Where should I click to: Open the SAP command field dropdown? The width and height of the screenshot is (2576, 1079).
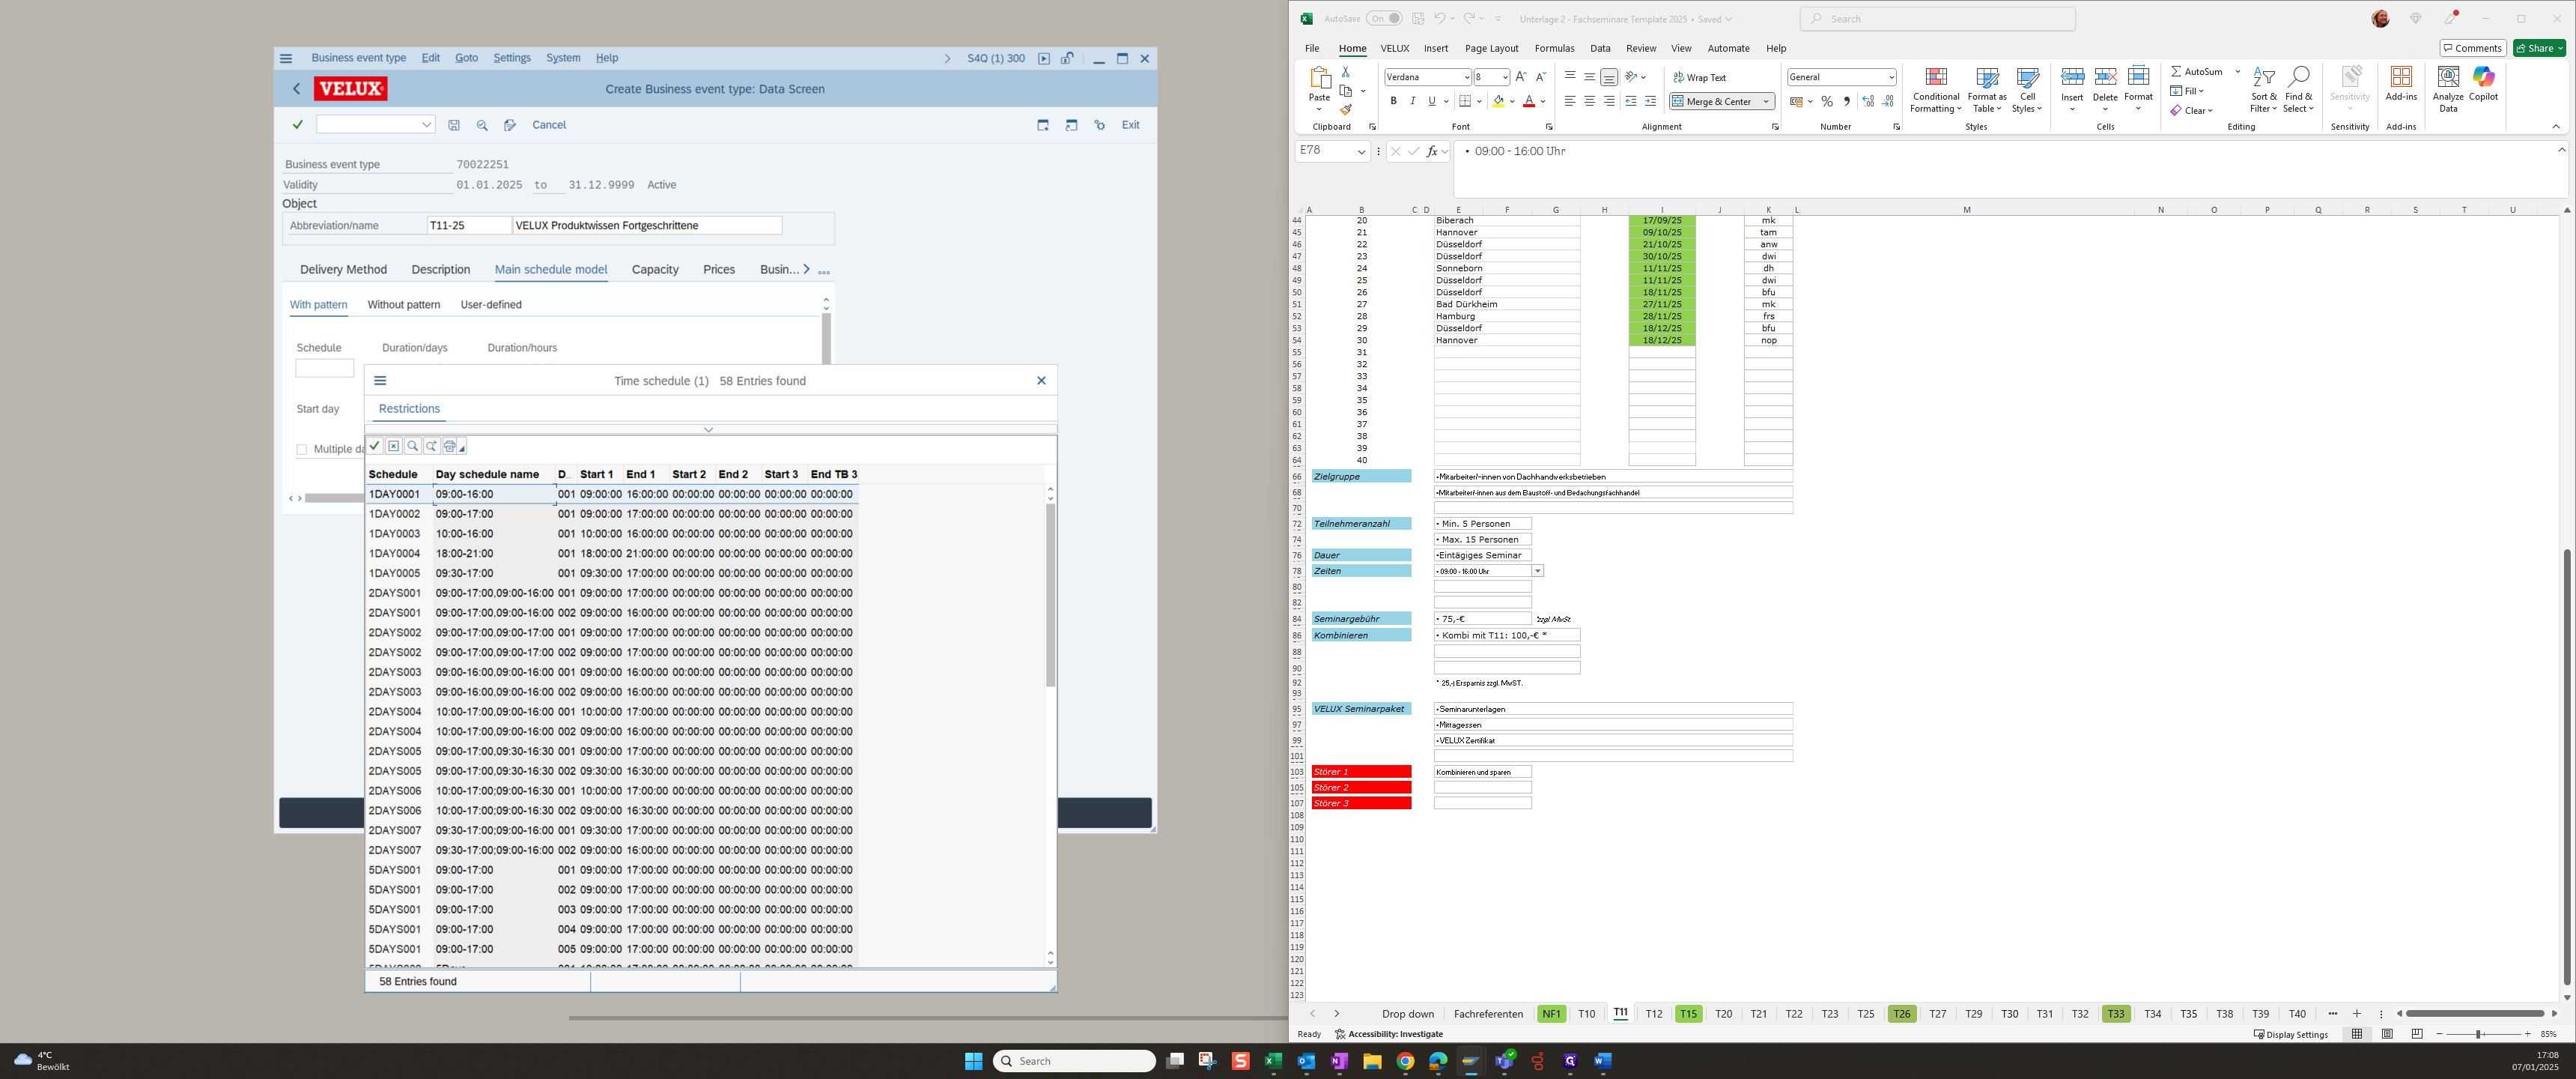click(x=426, y=125)
